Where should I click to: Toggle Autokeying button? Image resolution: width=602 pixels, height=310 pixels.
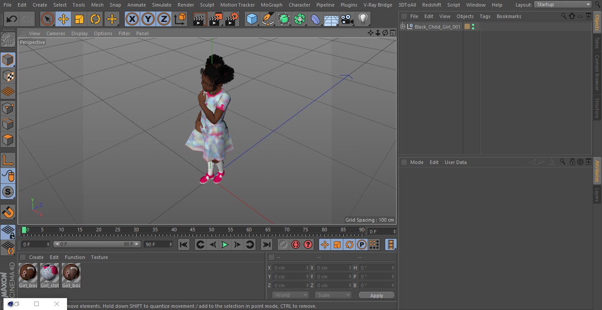pos(296,244)
